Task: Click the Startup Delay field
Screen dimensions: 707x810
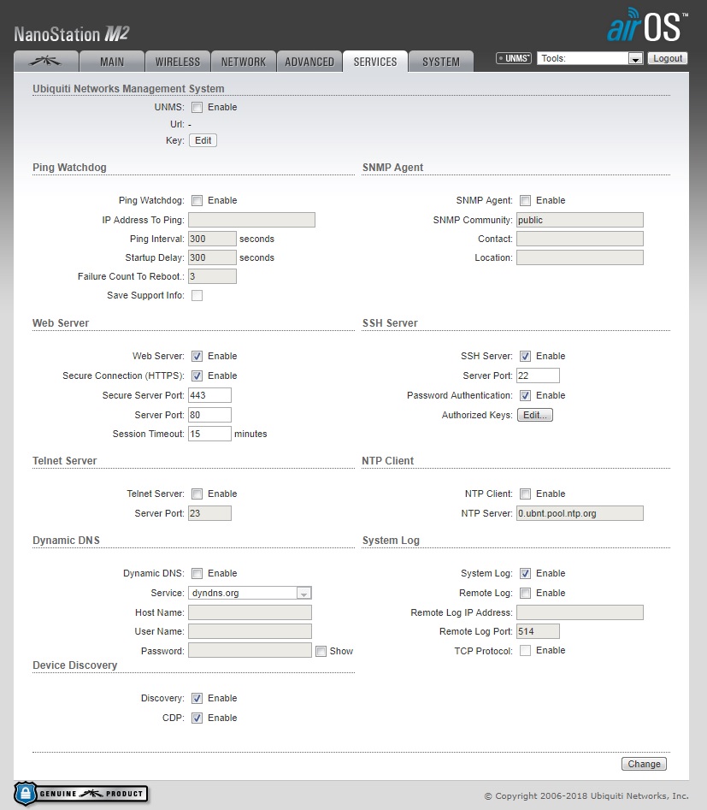Action: pos(212,257)
